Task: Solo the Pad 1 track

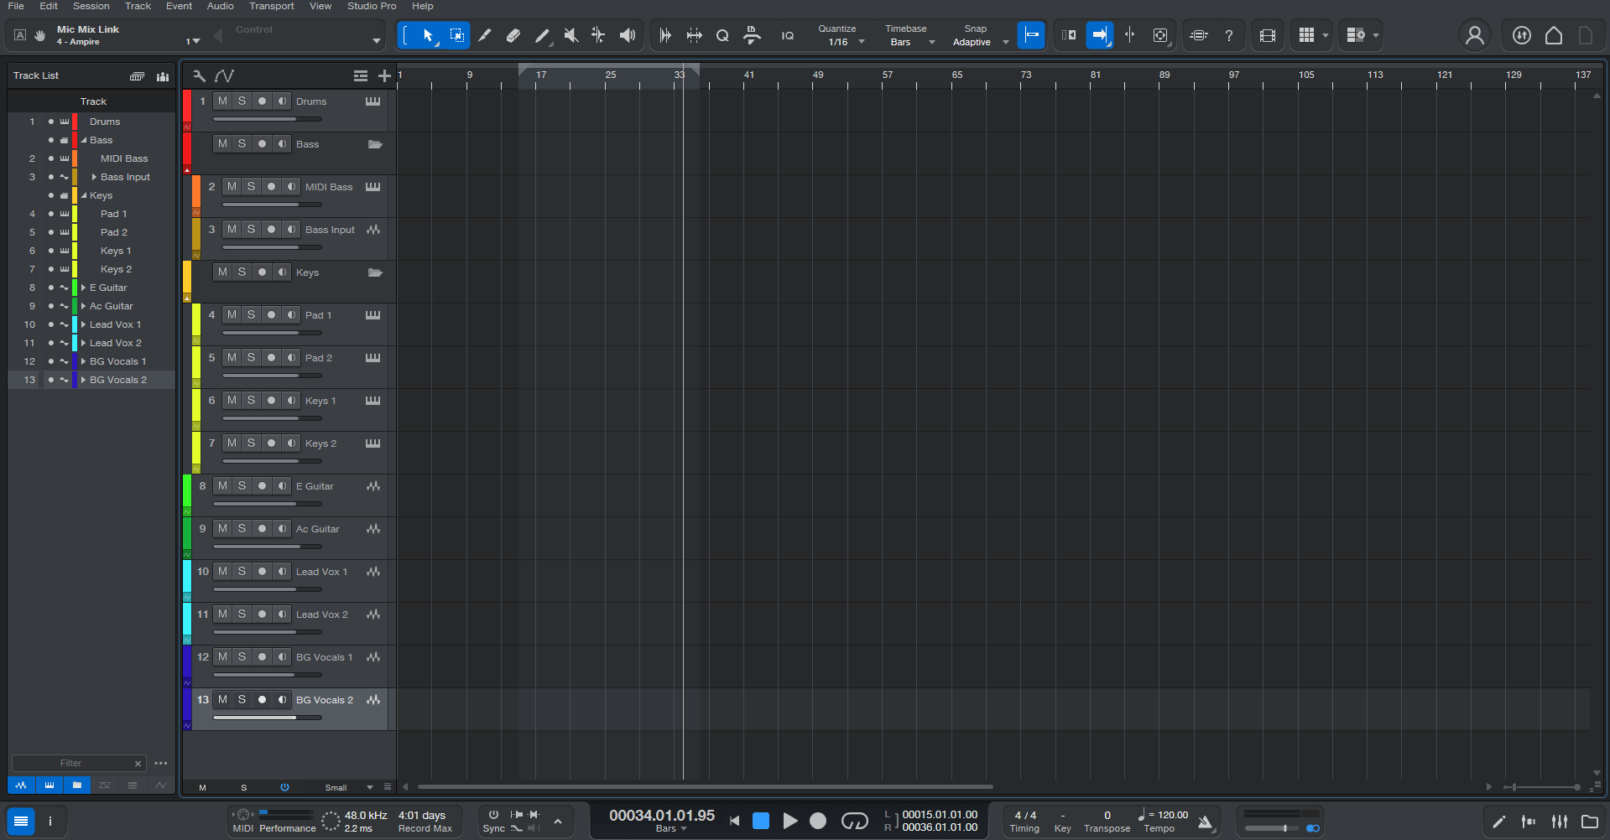Action: (x=250, y=314)
